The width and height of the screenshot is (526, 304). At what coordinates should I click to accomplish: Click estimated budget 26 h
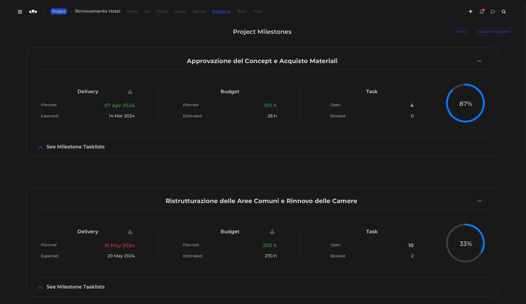[272, 116]
